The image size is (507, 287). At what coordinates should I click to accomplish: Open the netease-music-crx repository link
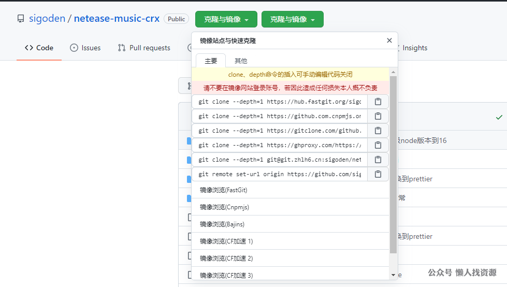[x=117, y=19]
